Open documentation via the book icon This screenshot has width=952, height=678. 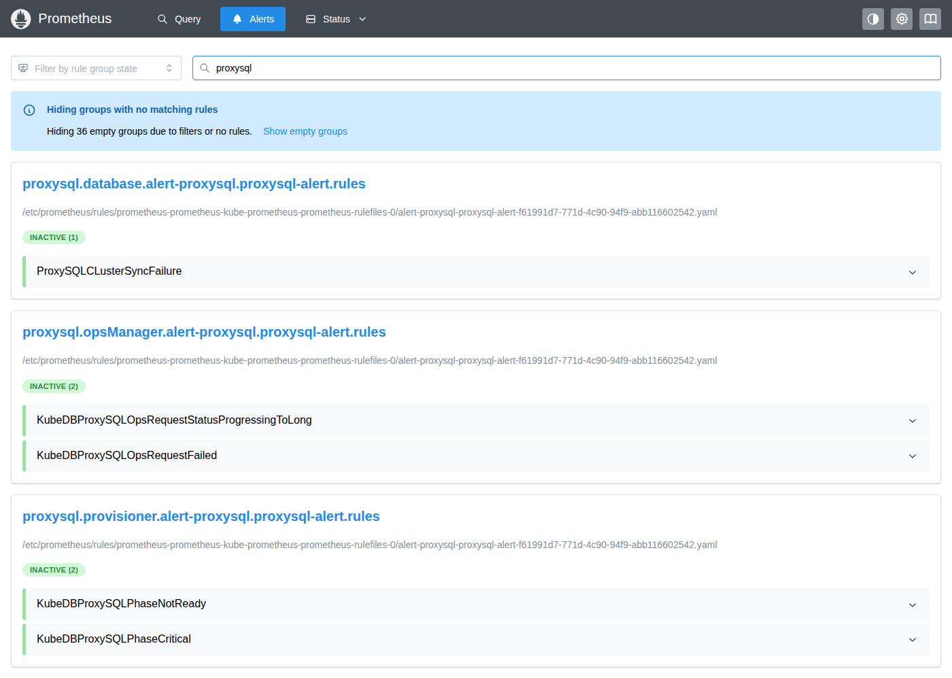click(x=930, y=19)
